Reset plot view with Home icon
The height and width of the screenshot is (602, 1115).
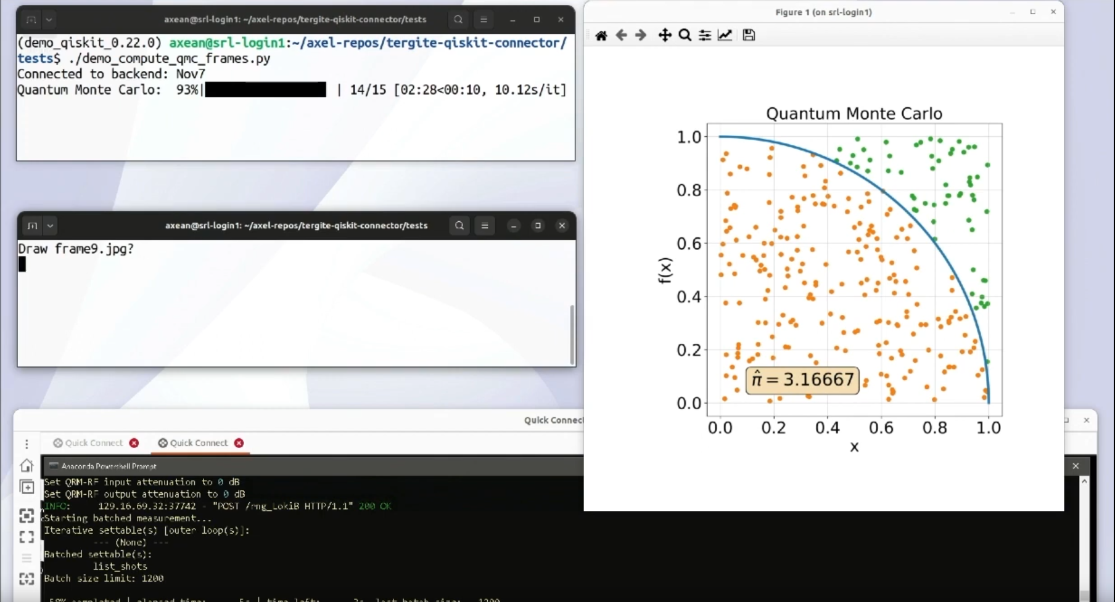(601, 36)
